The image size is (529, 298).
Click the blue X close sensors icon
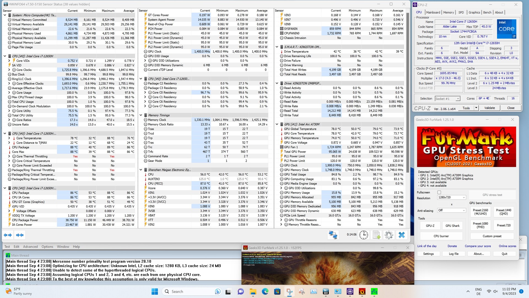click(x=402, y=235)
